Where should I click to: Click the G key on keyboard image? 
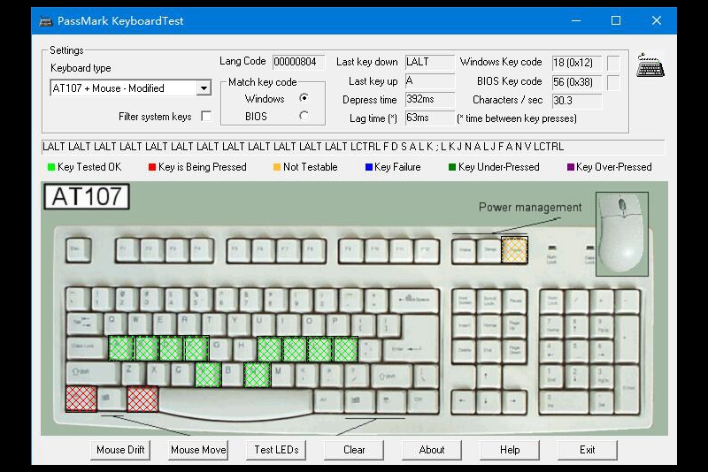click(220, 348)
